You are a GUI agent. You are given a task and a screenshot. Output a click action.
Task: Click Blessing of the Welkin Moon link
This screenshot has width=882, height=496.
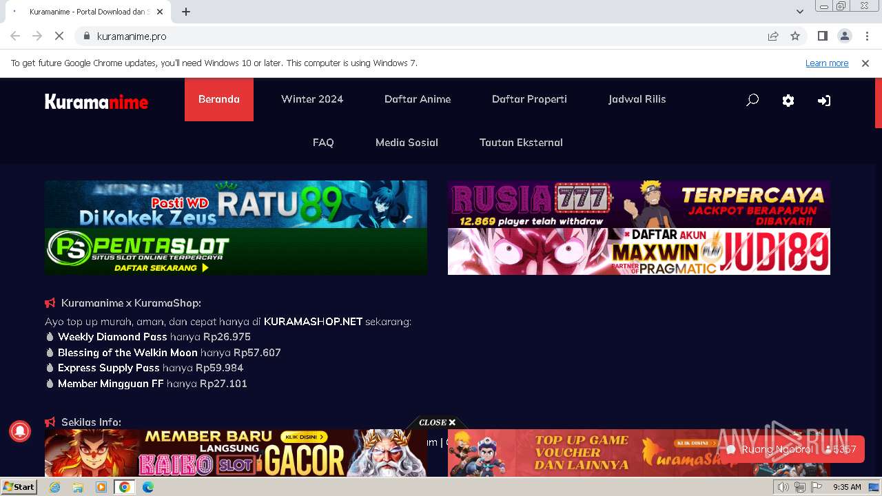coord(127,353)
